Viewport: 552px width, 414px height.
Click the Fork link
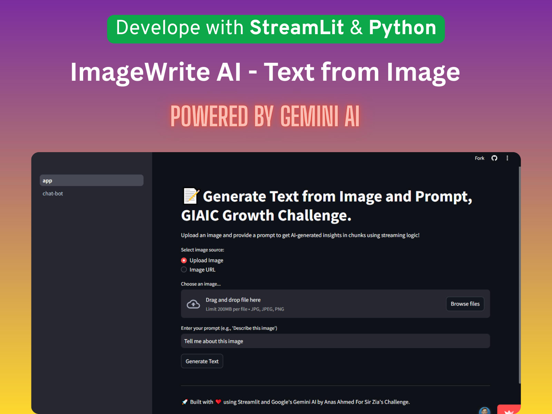[479, 158]
